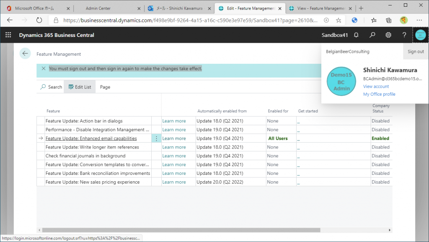View site information lock icon
The width and height of the screenshot is (429, 242).
click(56, 20)
